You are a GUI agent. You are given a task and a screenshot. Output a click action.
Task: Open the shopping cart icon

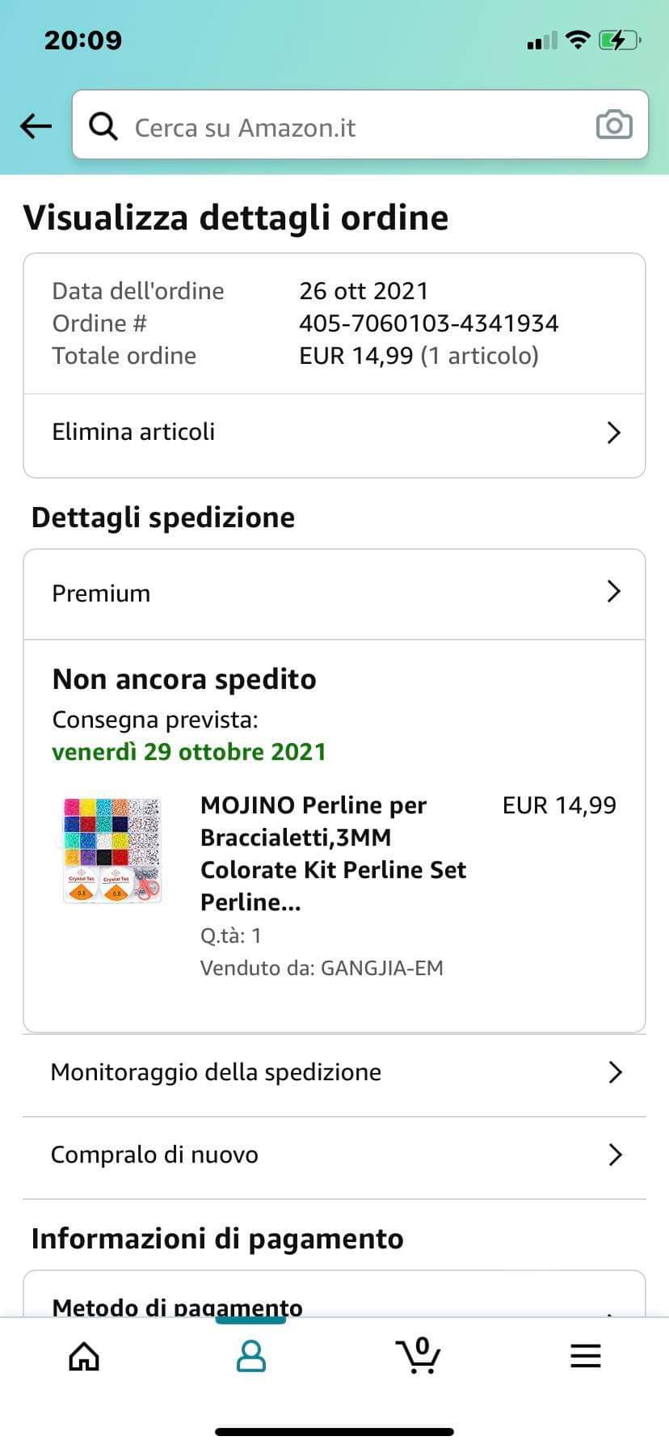[418, 1356]
